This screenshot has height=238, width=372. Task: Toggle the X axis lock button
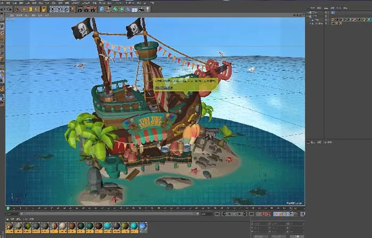[x=53, y=8]
